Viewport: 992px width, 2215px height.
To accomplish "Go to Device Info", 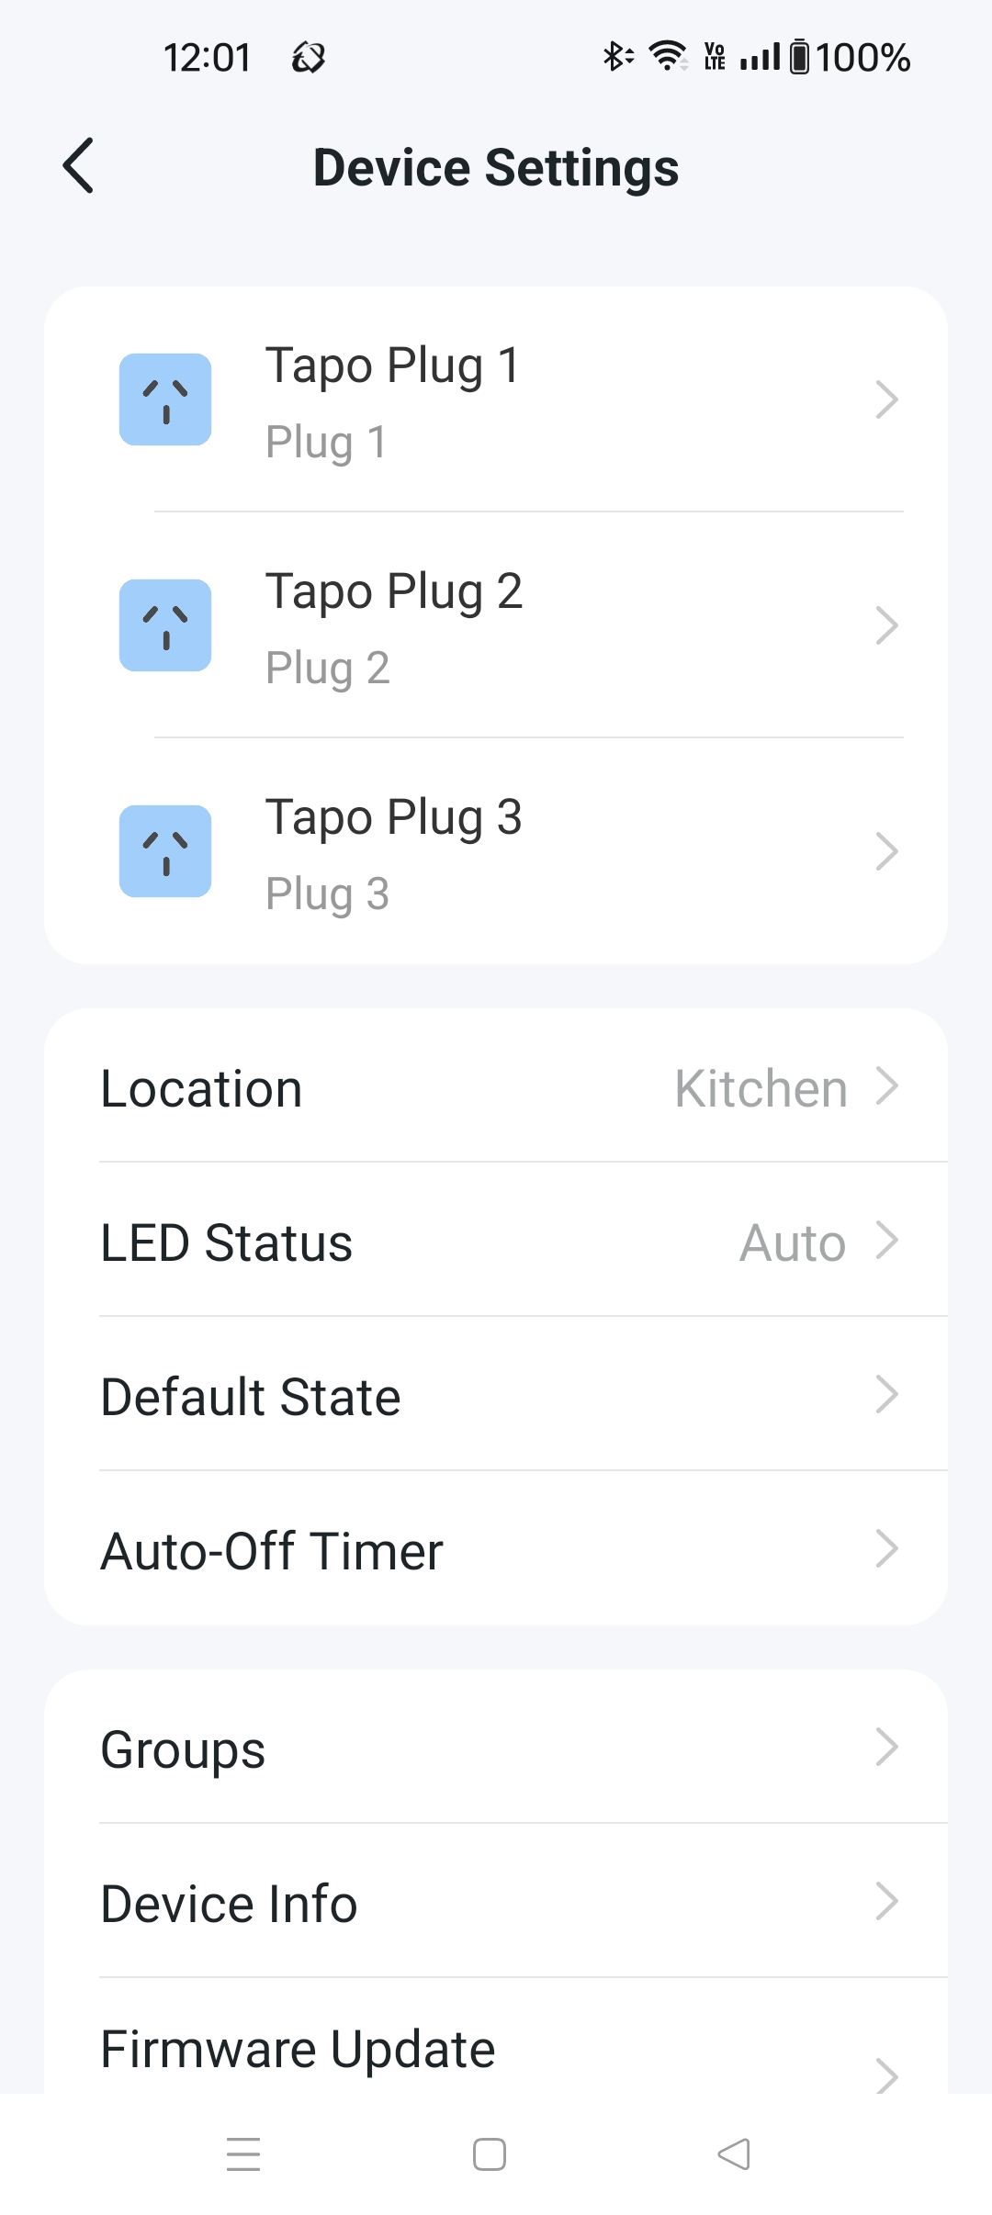I will (496, 1904).
